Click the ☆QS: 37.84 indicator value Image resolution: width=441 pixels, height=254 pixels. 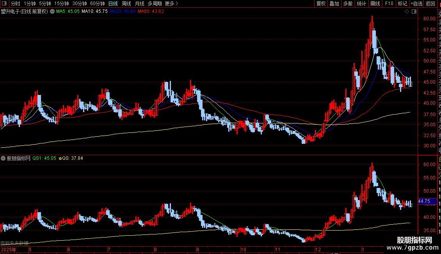(x=71, y=158)
